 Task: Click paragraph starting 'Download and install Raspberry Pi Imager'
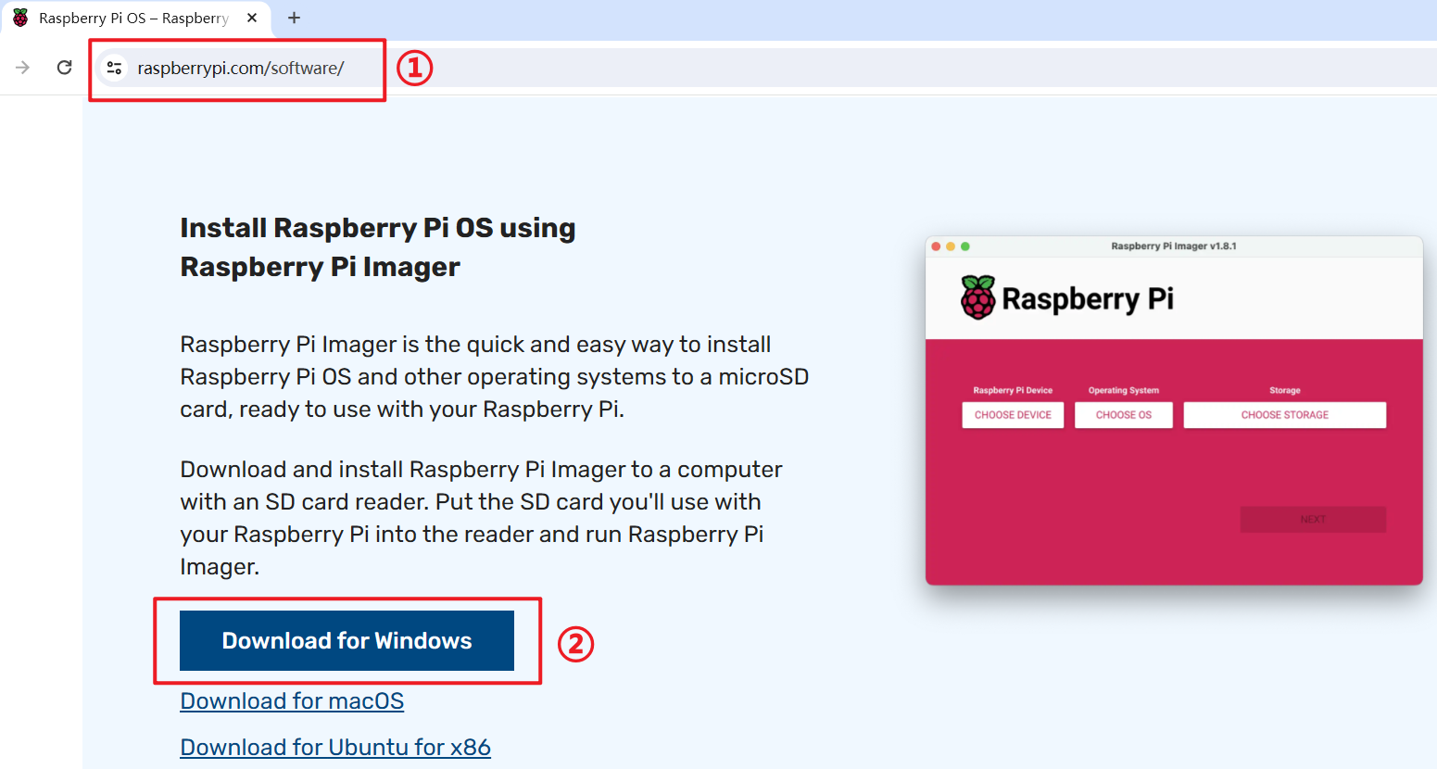click(482, 518)
